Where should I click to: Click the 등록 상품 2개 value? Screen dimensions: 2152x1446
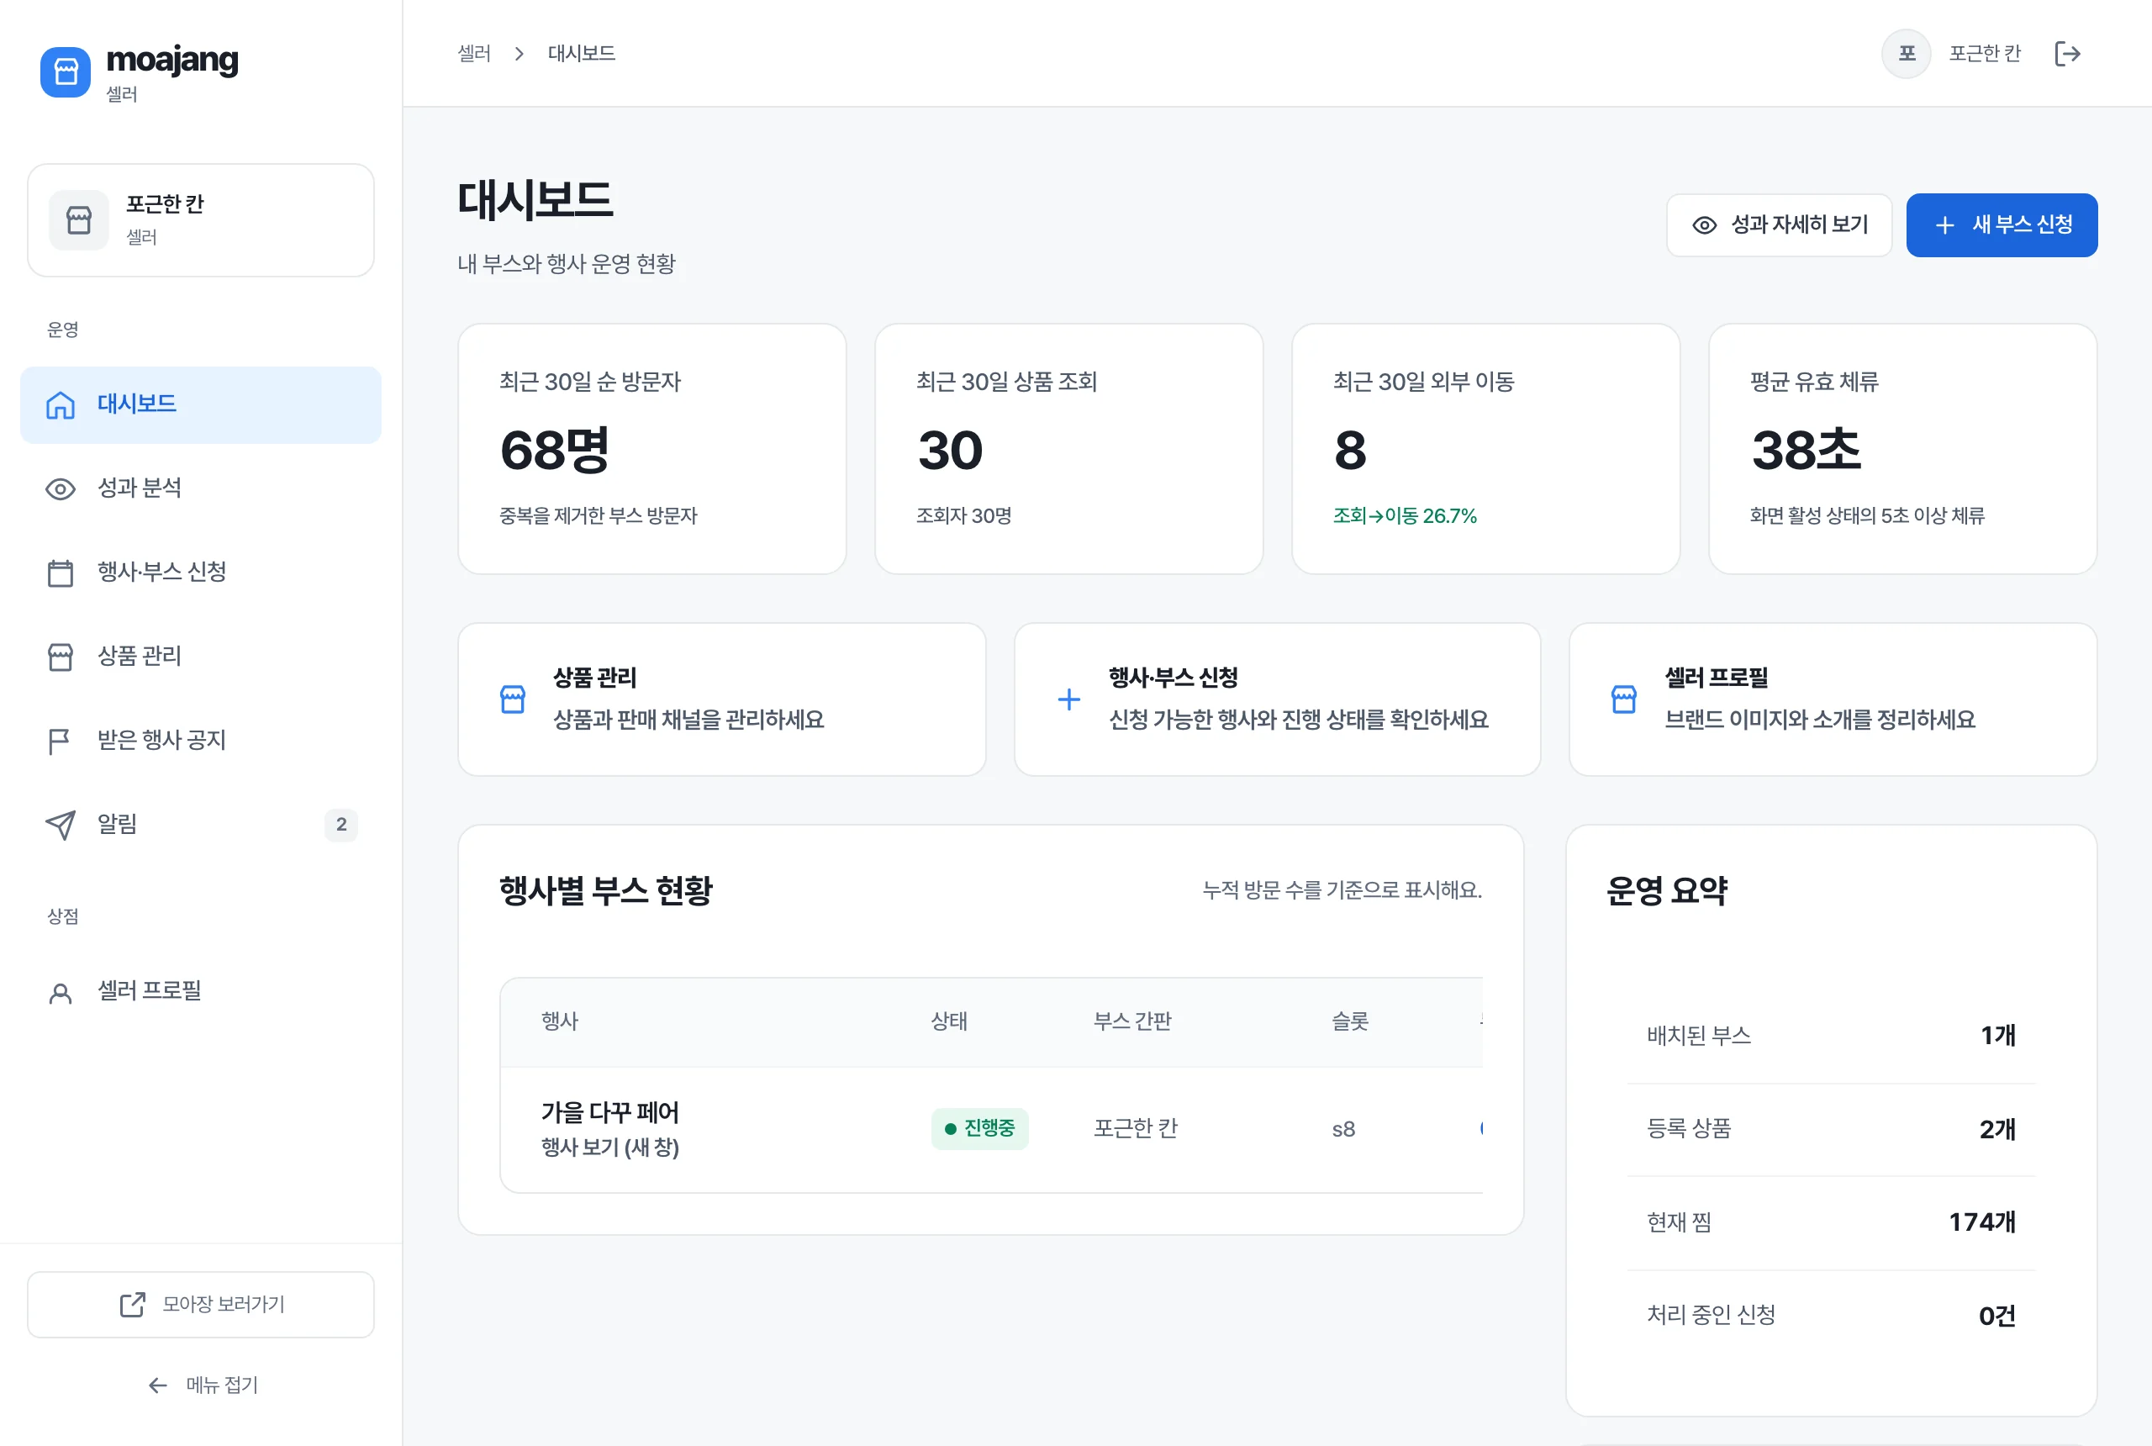tap(1997, 1129)
